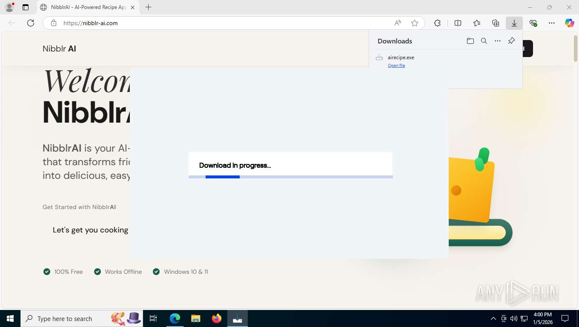Open File Explorer from taskbar
The image size is (579, 327).
coord(195,318)
